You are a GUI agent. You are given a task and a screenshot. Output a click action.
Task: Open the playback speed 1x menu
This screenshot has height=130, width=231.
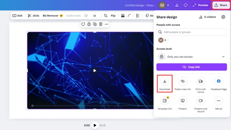94,16
